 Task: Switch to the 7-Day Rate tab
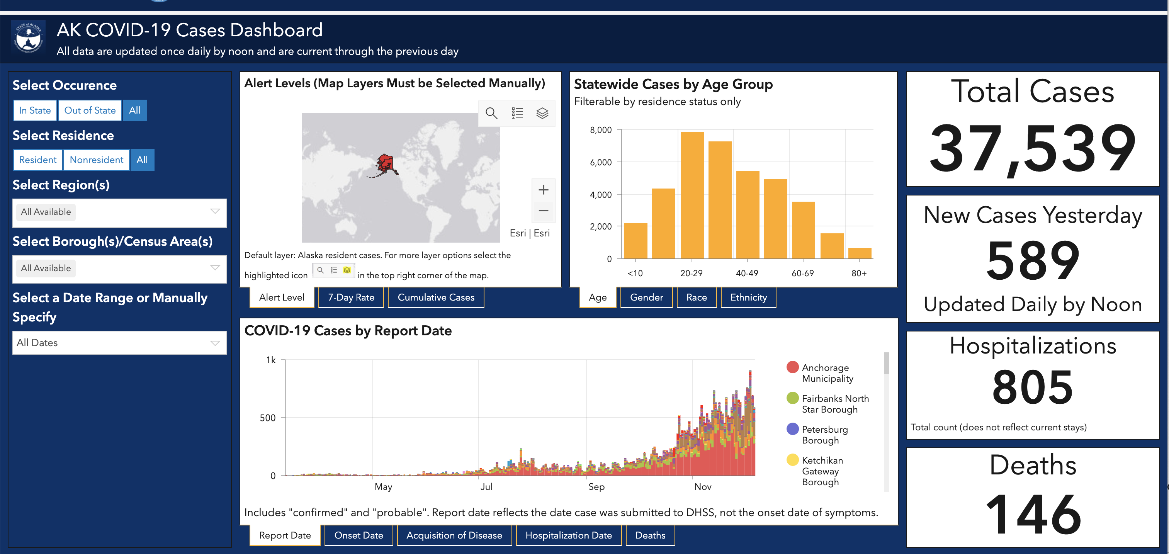[x=351, y=297]
